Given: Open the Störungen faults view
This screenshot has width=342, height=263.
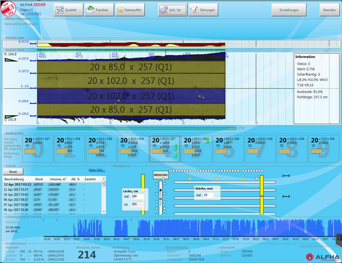Looking at the screenshot, I should [x=202, y=10].
